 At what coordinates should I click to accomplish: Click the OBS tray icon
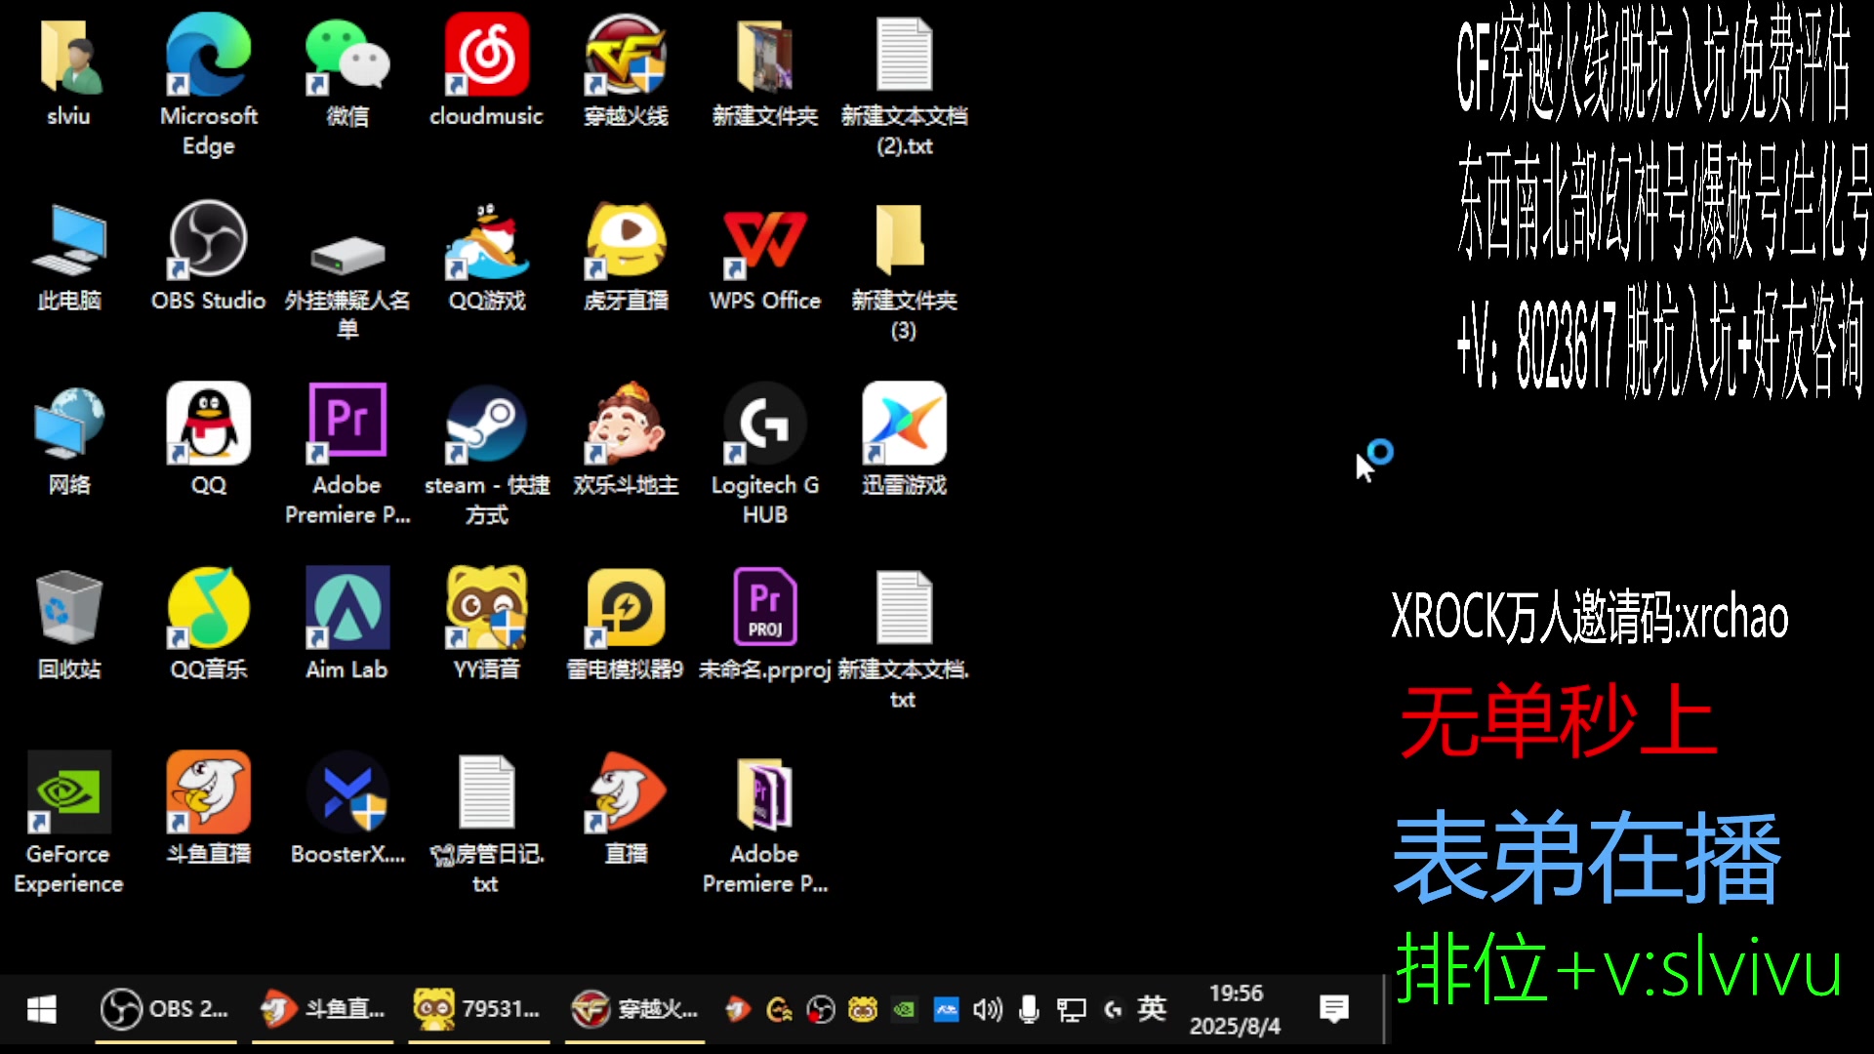[821, 1009]
